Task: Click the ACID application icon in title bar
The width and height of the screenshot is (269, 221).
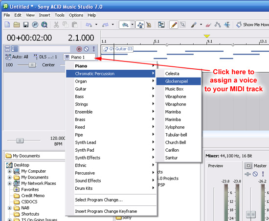Action: (6, 6)
